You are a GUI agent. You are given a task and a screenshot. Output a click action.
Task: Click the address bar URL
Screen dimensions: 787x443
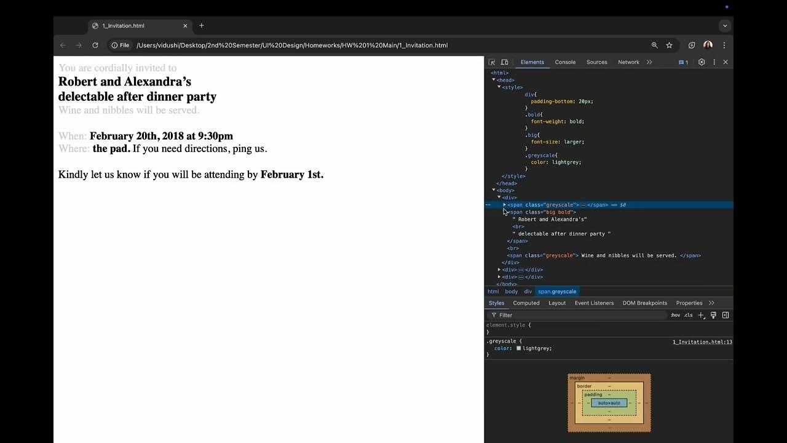(292, 45)
